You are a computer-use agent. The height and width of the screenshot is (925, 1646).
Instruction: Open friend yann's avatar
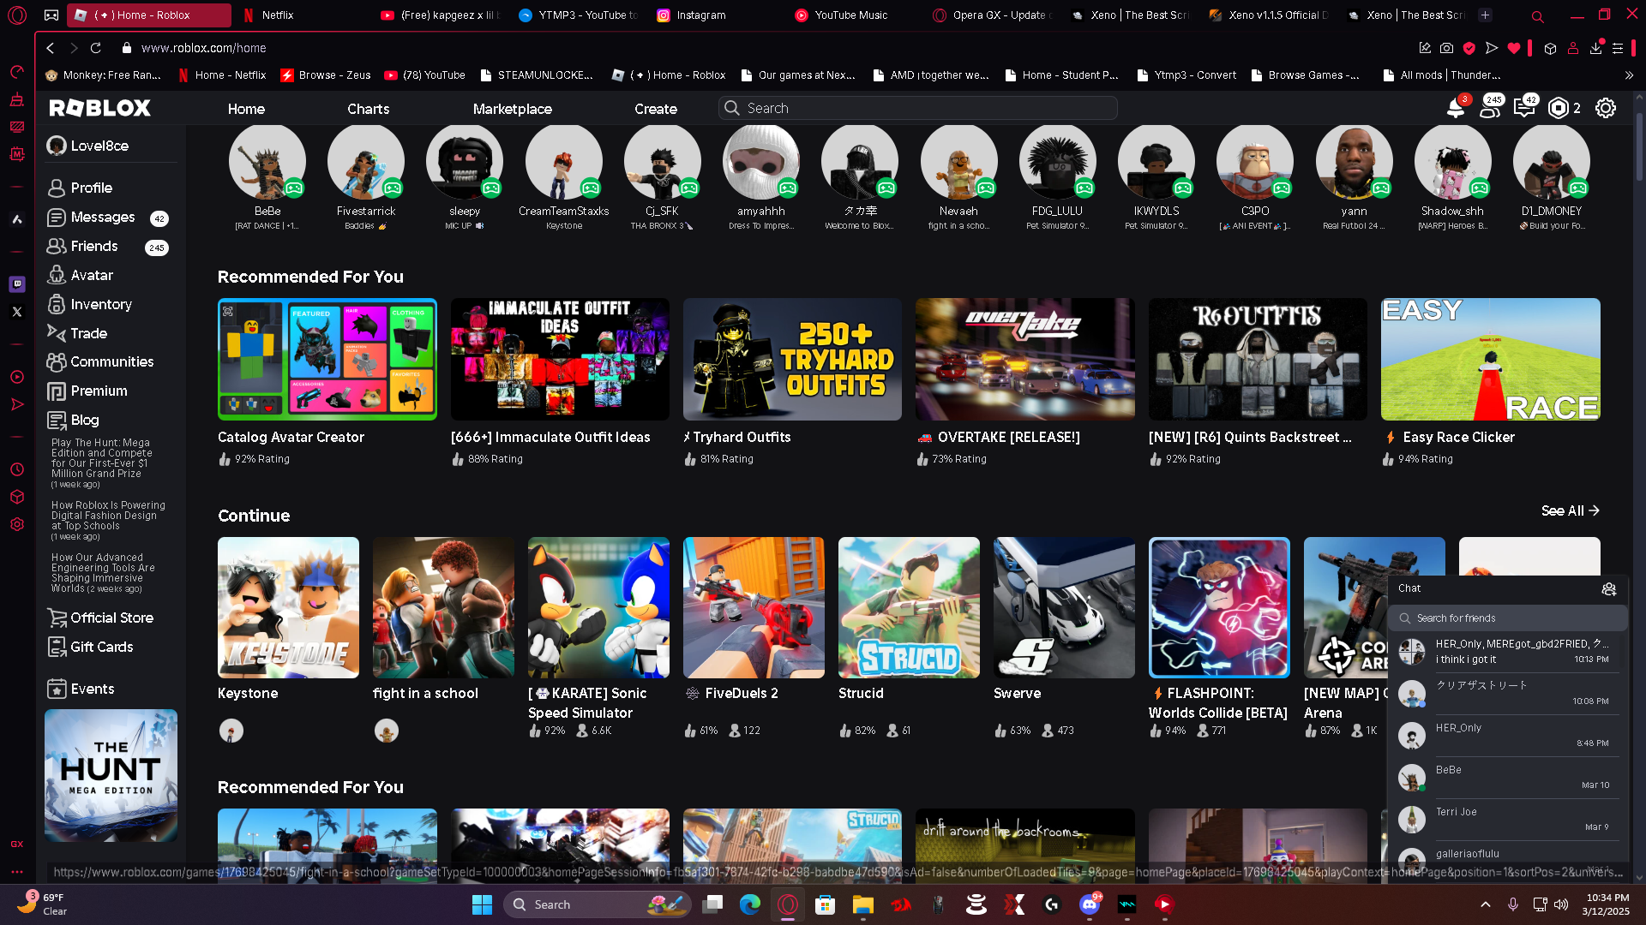tap(1354, 162)
